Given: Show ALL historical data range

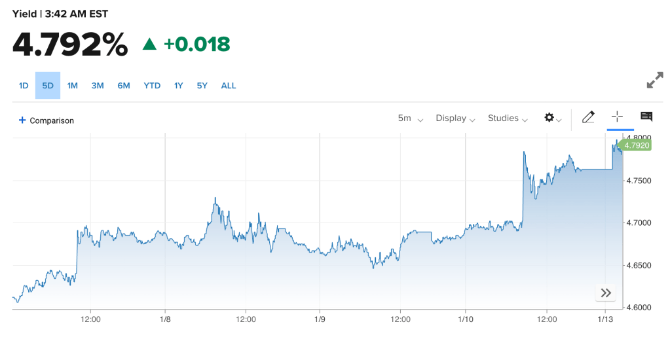Looking at the screenshot, I should pyautogui.click(x=229, y=86).
